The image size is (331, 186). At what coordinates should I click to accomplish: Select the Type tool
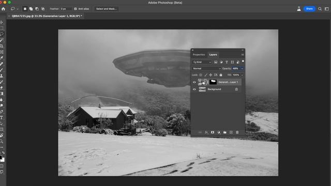tap(2, 117)
